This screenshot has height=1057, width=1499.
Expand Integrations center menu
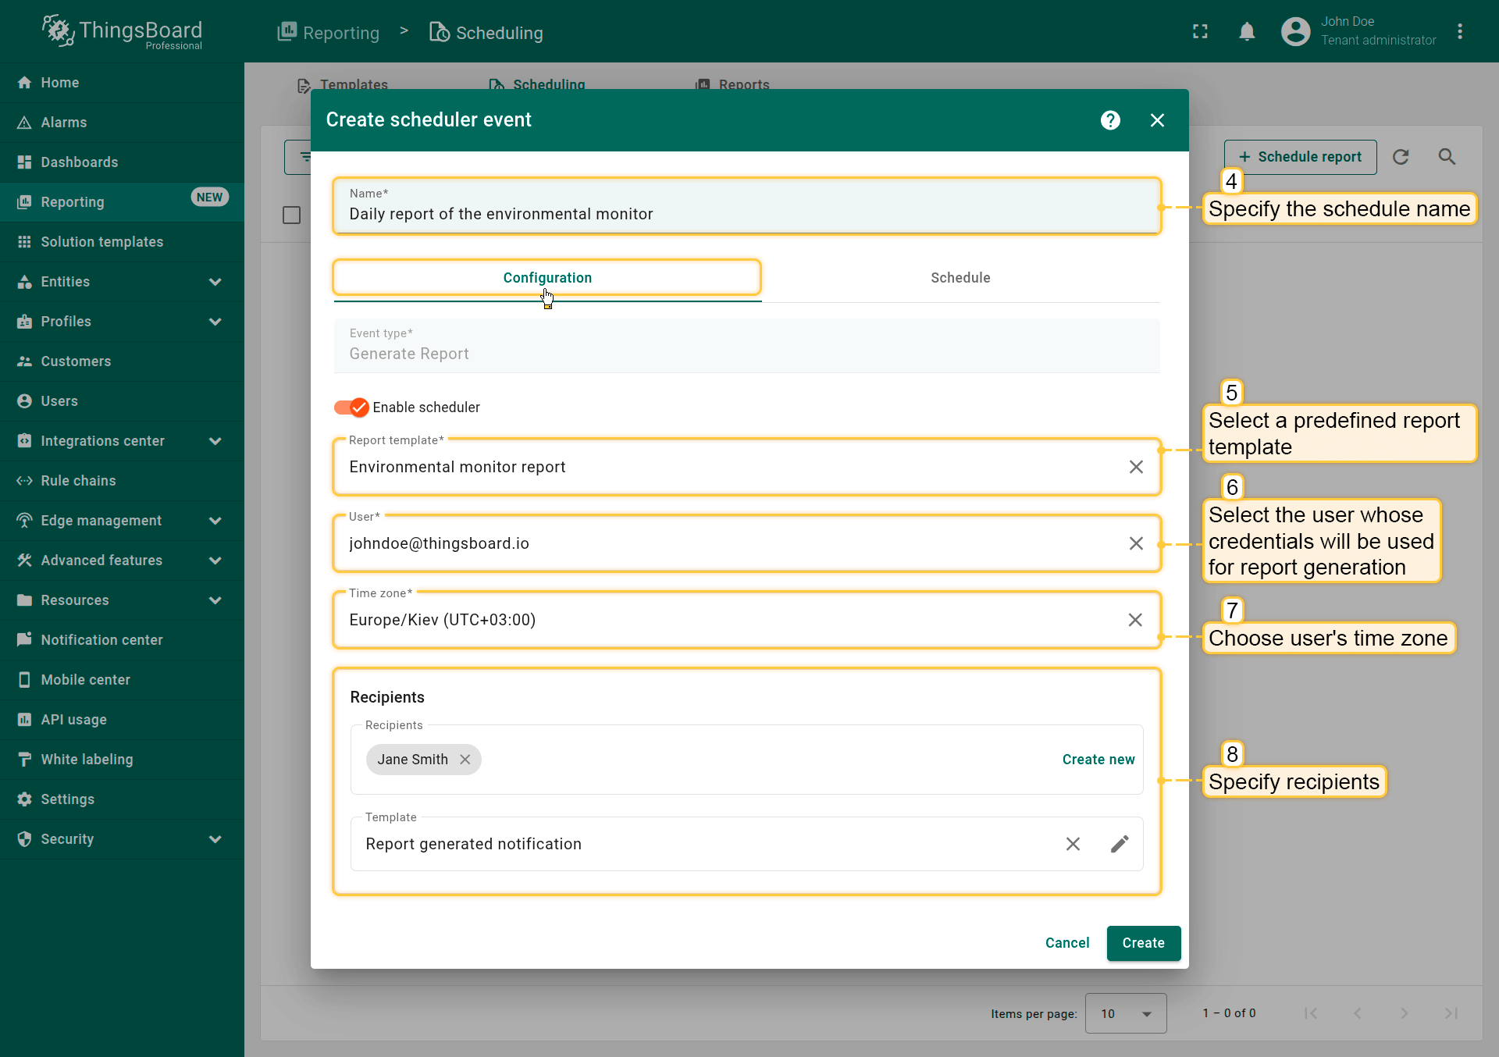(x=215, y=441)
